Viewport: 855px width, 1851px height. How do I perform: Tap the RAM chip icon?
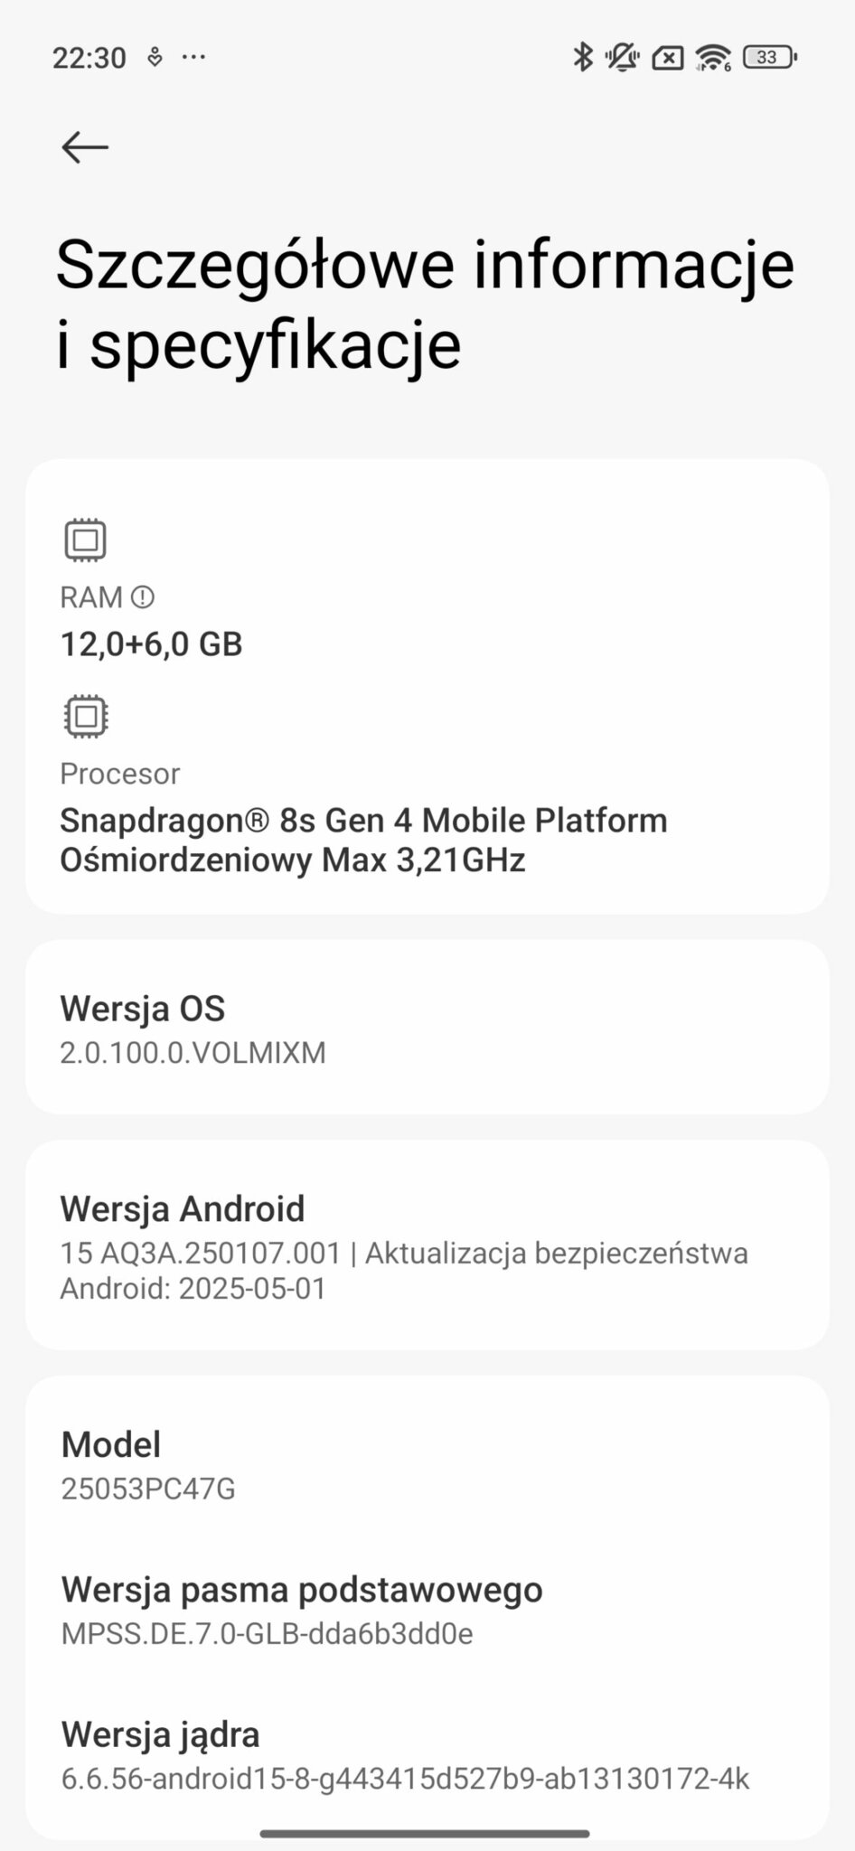(x=85, y=540)
